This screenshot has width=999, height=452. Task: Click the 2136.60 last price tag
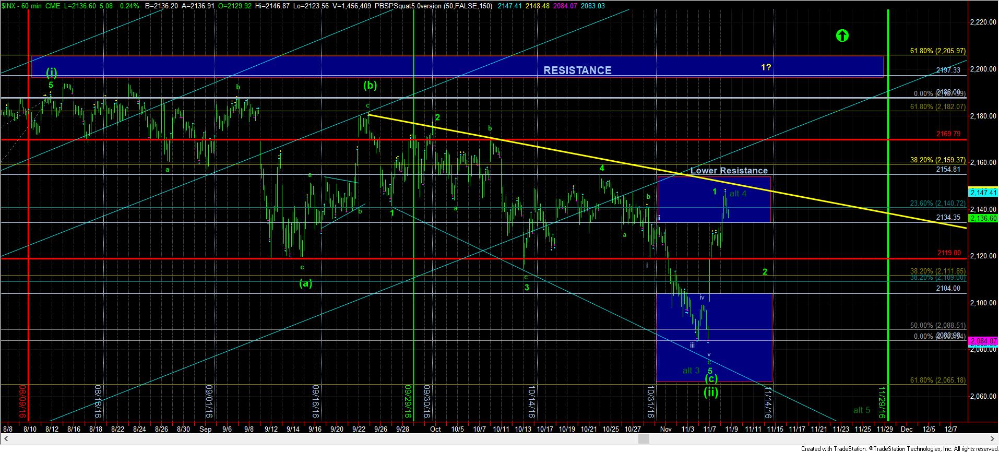[983, 219]
